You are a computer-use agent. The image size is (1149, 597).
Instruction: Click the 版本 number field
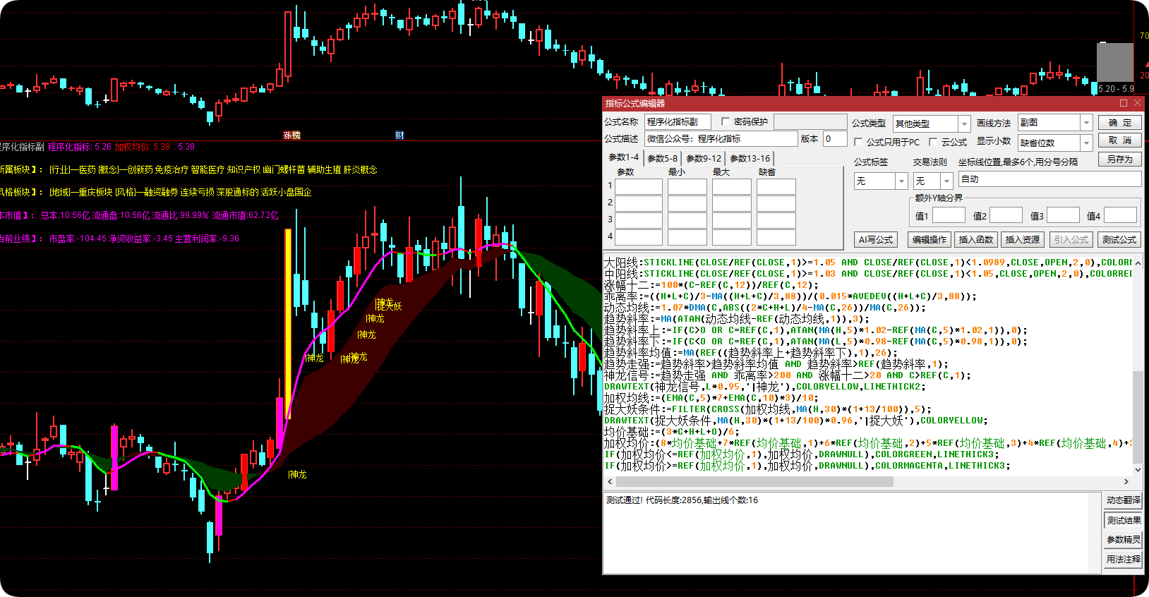(835, 139)
